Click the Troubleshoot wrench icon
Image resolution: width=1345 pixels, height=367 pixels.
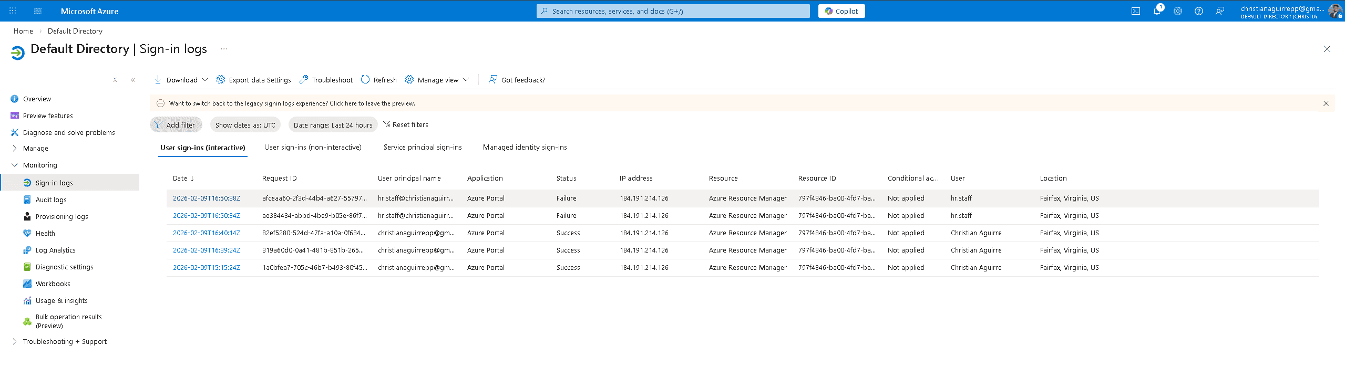coord(304,80)
